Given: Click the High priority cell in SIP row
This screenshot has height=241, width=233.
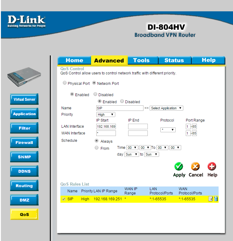Looking at the screenshot, I should click(85, 199).
